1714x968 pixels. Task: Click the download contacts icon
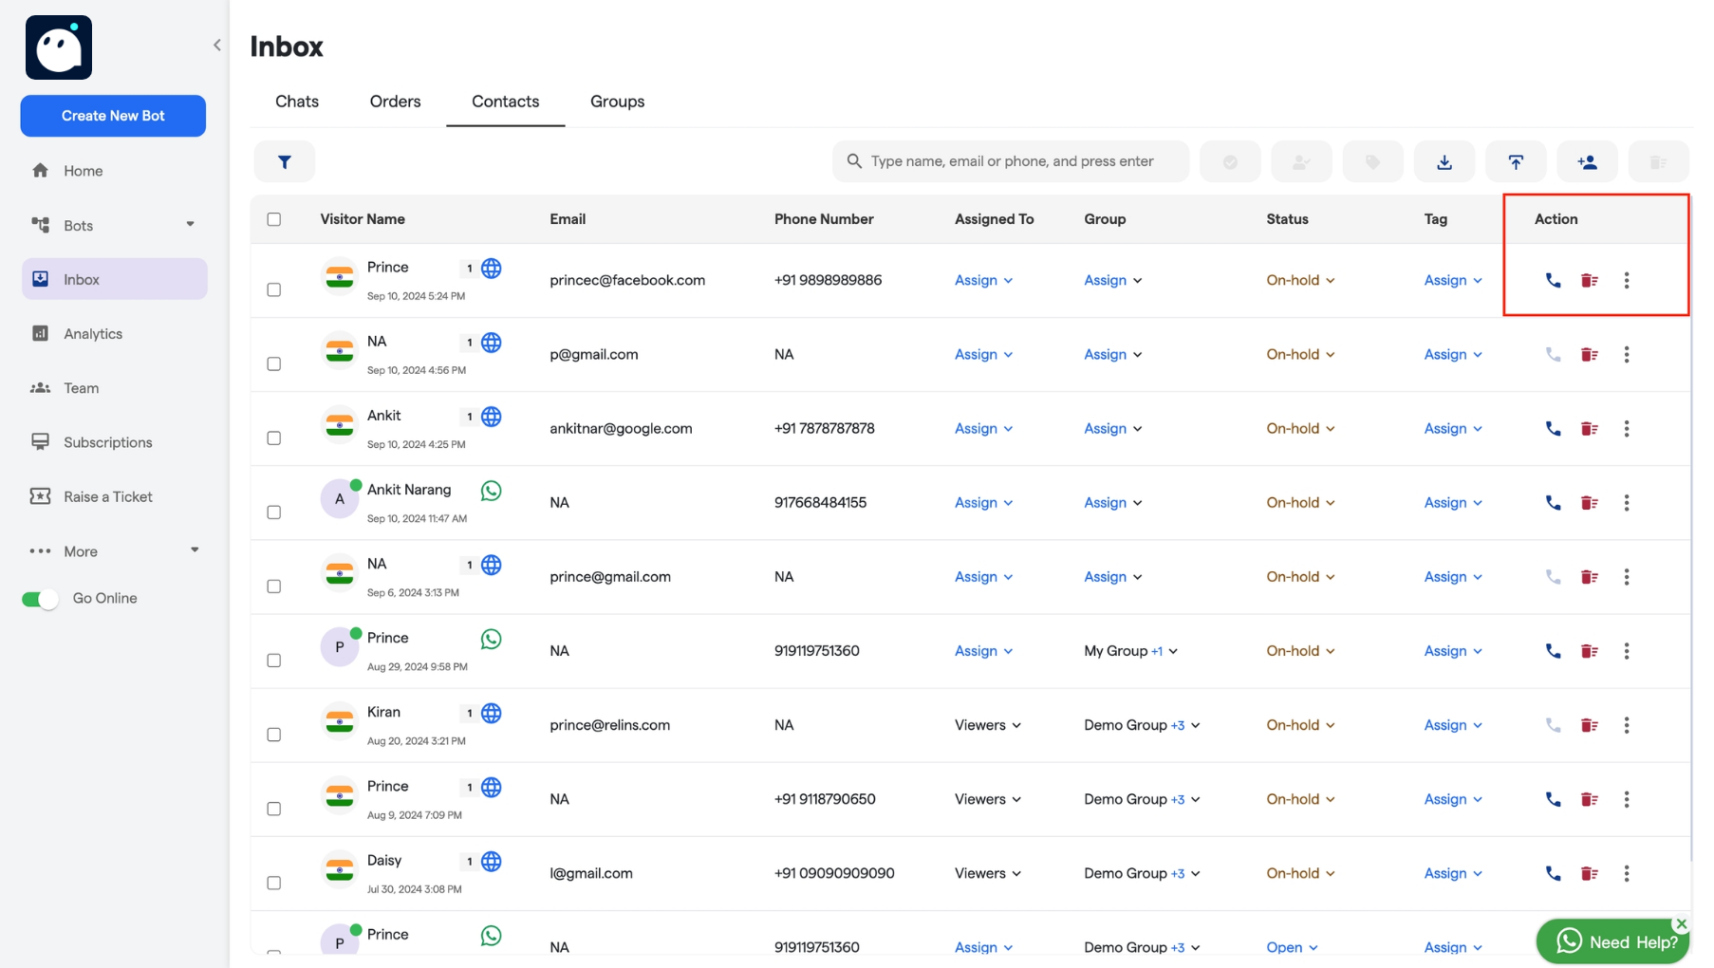tap(1444, 162)
